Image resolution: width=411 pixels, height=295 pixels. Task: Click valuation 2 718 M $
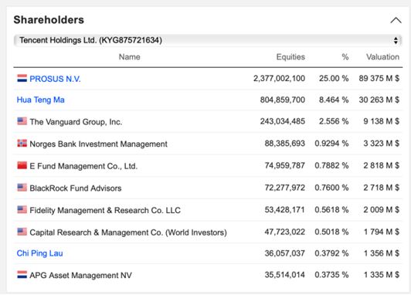pos(382,188)
